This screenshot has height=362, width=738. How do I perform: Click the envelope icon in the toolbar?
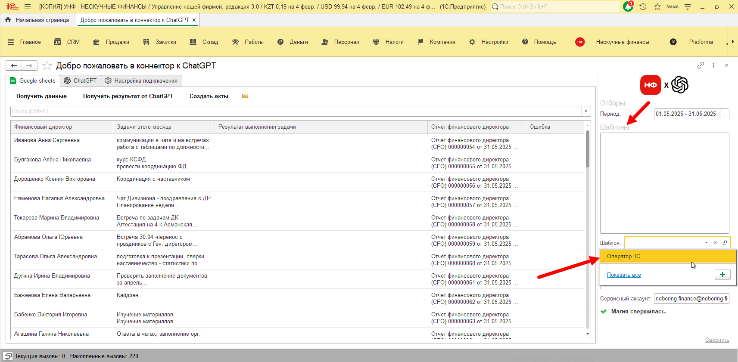(245, 96)
